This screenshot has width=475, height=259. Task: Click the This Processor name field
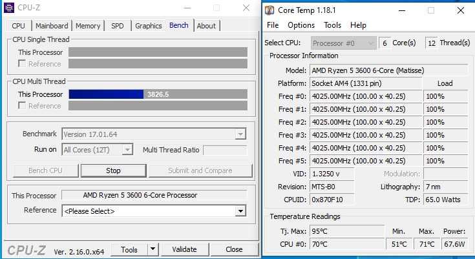154,195
